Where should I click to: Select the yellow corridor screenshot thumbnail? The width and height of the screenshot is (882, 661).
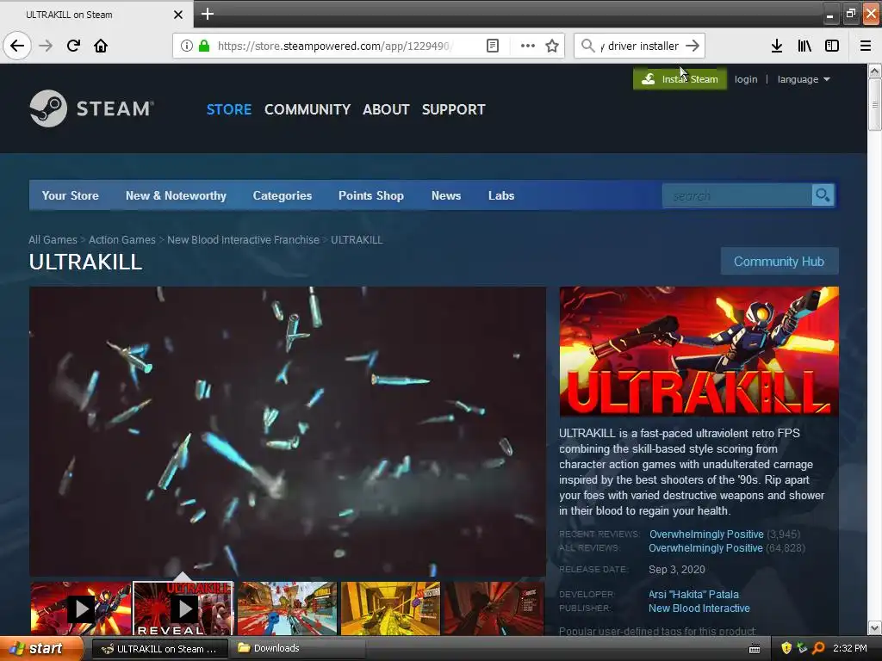point(390,608)
